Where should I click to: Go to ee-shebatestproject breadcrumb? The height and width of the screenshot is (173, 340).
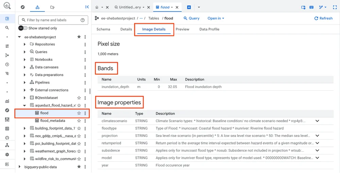118,18
